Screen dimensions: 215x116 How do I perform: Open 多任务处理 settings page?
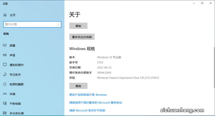[x=17, y=113]
